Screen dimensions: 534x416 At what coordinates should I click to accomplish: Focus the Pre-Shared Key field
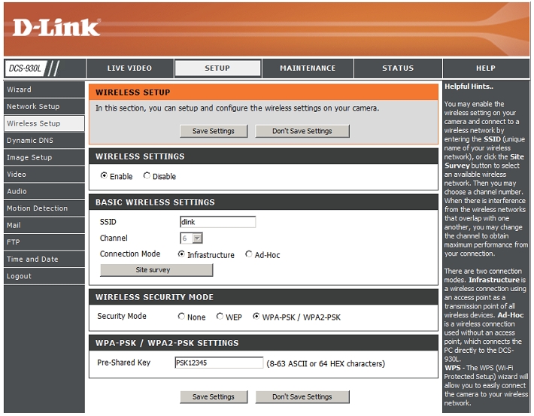pos(218,363)
